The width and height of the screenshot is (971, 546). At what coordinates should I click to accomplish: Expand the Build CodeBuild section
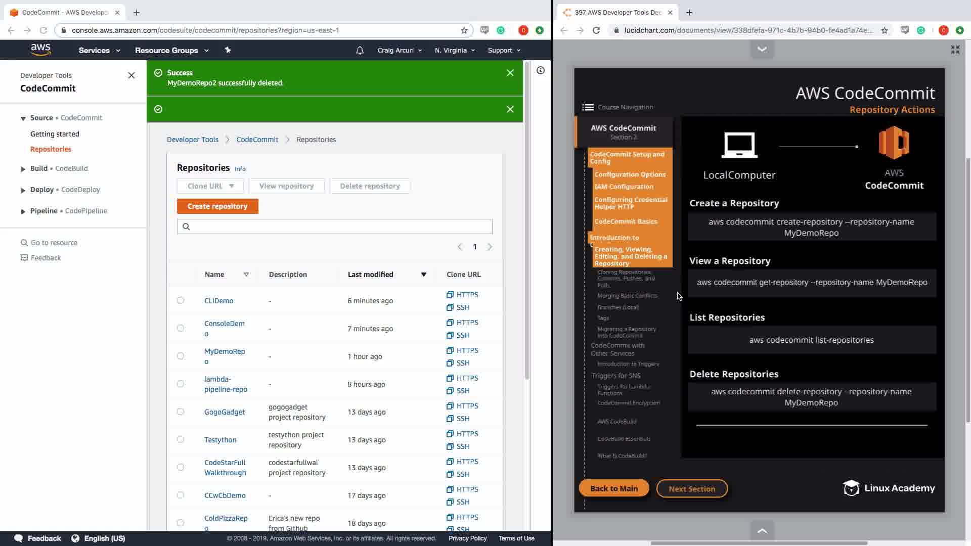click(23, 169)
